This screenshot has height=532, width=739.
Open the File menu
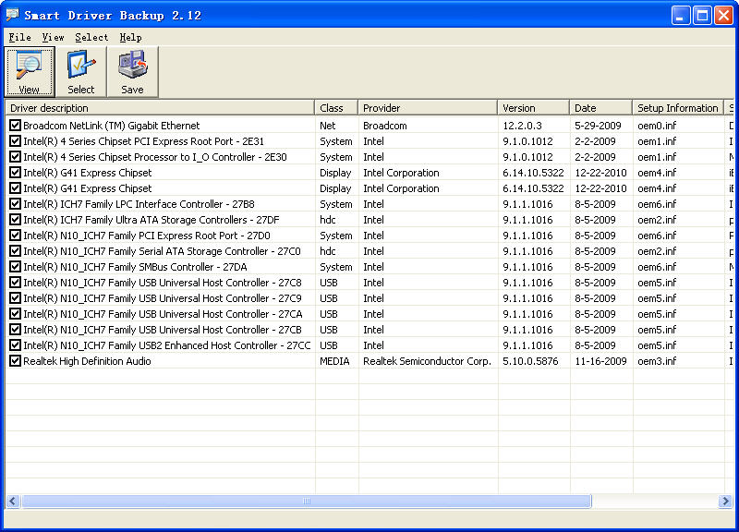[x=19, y=37]
